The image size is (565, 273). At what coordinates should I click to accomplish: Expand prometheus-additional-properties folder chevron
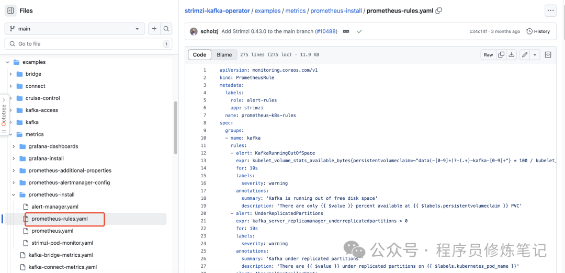coord(14,170)
